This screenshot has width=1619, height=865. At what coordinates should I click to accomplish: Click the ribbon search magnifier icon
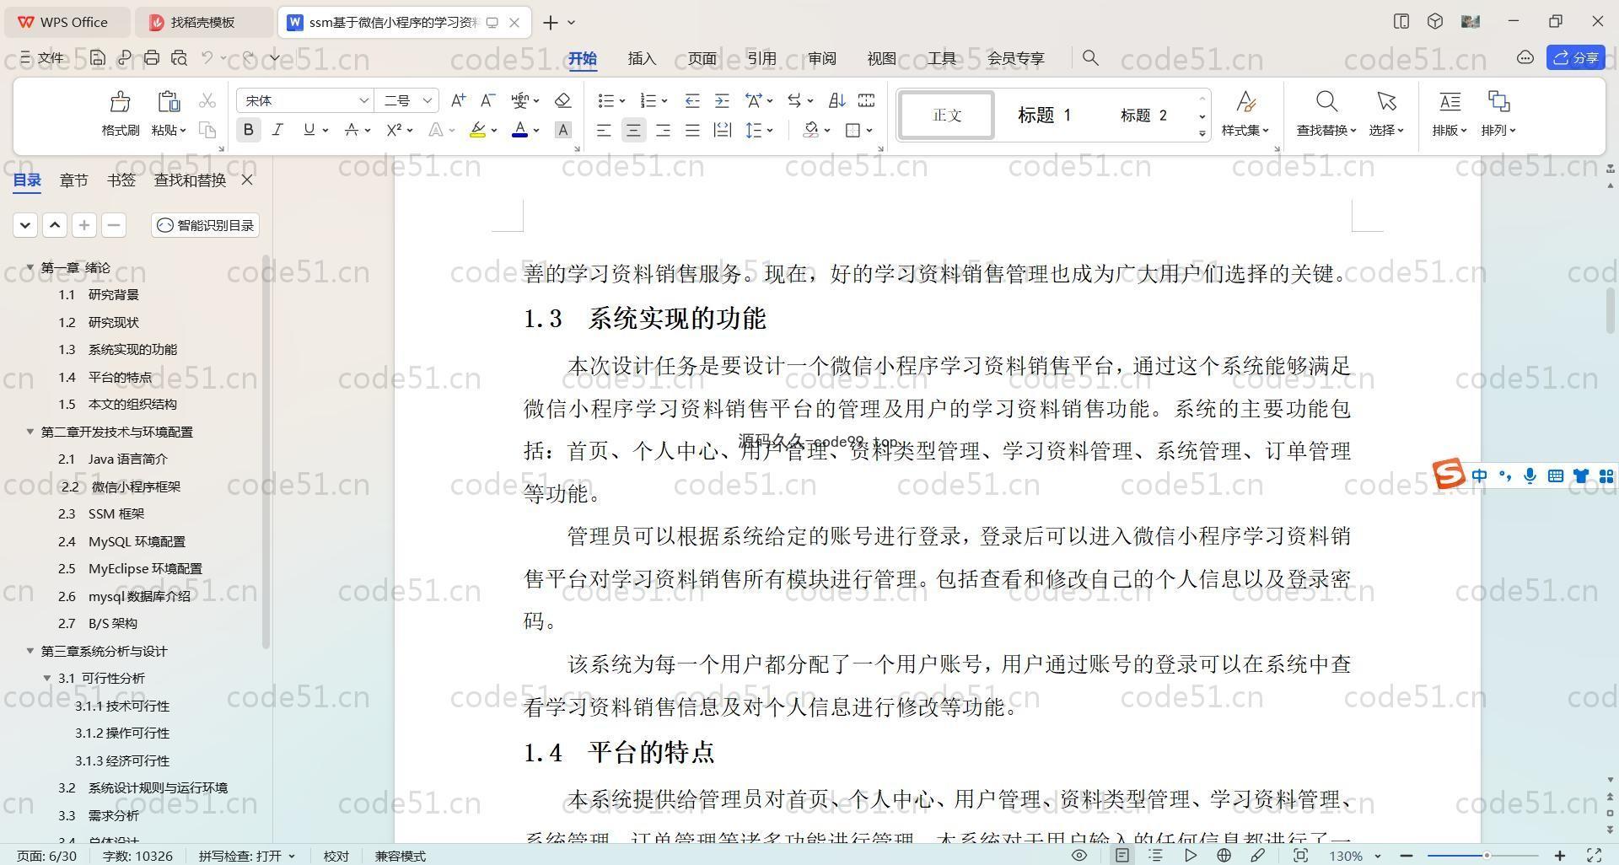point(1090,58)
